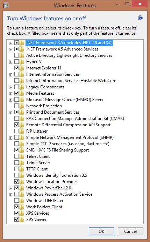Select the Windows Identity Foundation 3.5 item

pos(57,175)
